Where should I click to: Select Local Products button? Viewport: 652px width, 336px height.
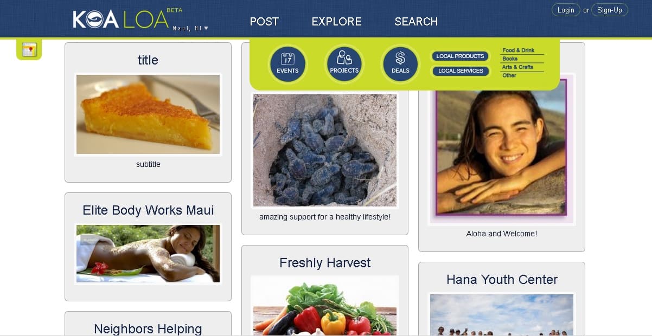point(461,56)
